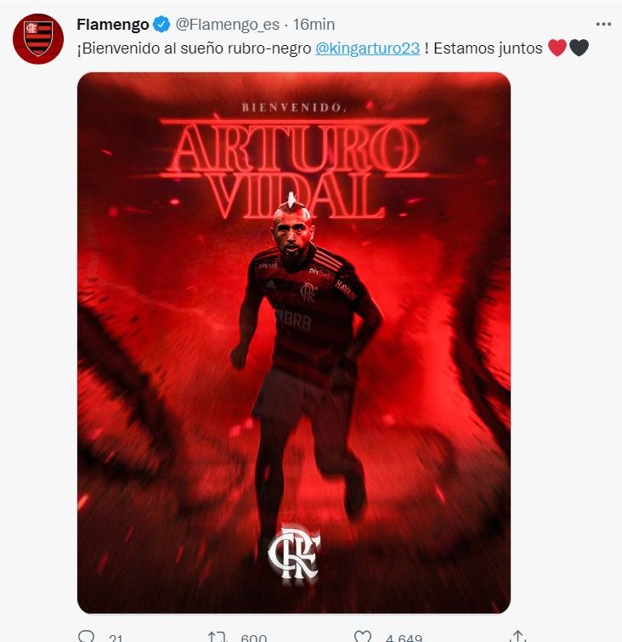Open the @Flamengo_es handle

[228, 25]
